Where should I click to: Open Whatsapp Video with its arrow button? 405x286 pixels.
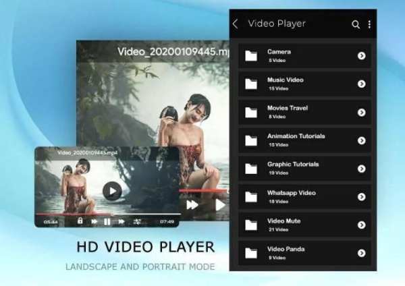(362, 197)
